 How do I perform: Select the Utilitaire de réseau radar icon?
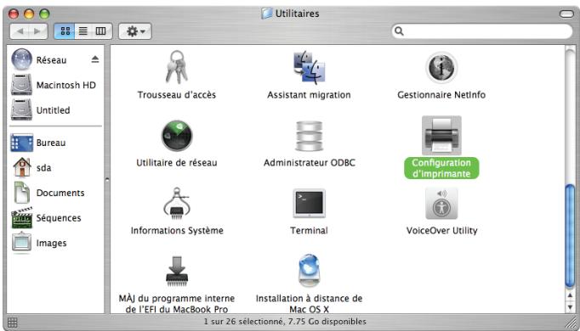[x=177, y=136]
